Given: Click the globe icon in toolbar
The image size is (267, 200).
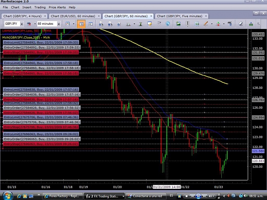Looking at the screenshot, I should [x=168, y=23].
